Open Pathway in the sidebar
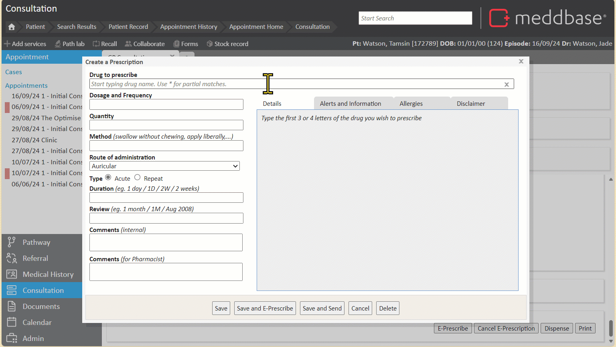The height and width of the screenshot is (347, 616). (36, 242)
